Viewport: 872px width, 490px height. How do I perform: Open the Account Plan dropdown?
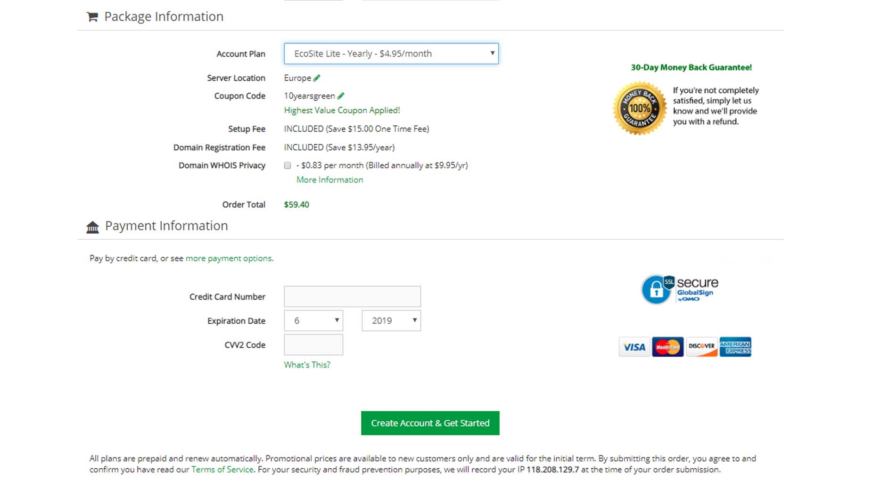(x=391, y=54)
